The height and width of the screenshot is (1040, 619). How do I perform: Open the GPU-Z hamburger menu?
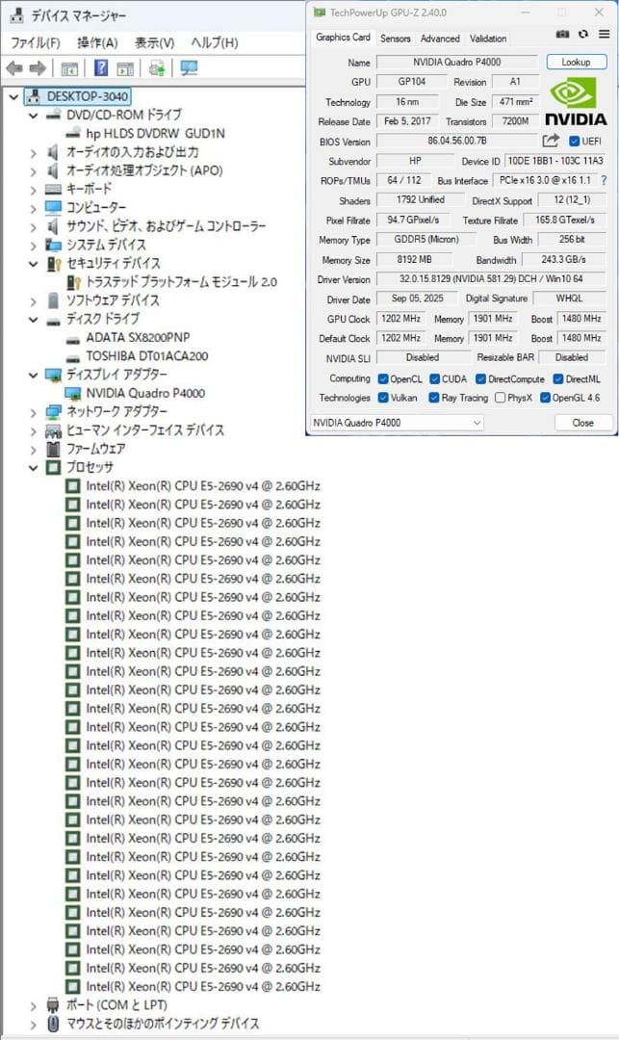pos(604,34)
